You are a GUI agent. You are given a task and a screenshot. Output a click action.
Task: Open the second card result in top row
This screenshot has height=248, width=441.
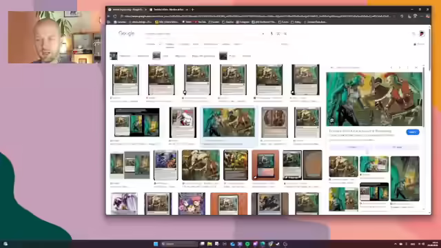(161, 80)
